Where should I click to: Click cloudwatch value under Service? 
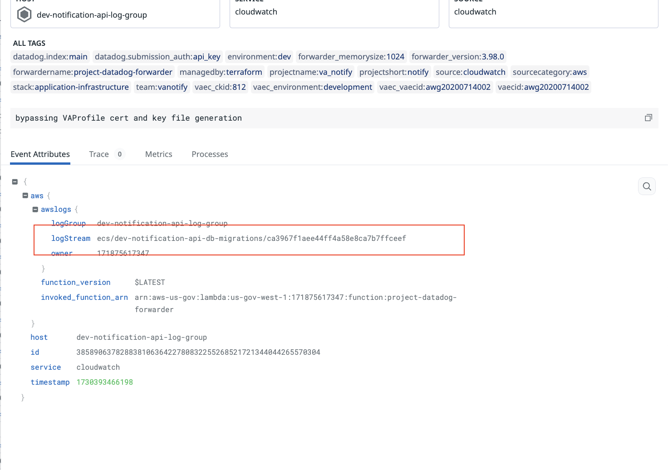tap(256, 12)
